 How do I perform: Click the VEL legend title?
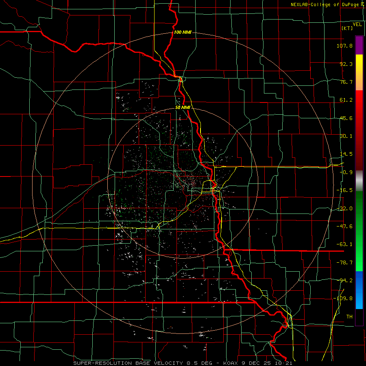[357, 24]
